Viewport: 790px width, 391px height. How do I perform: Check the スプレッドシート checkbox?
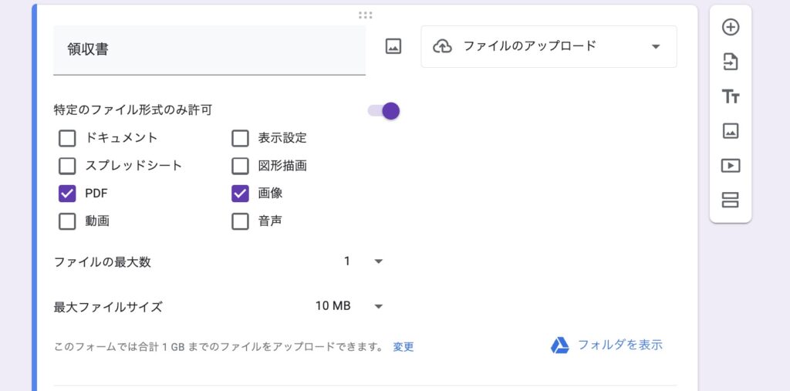click(67, 166)
